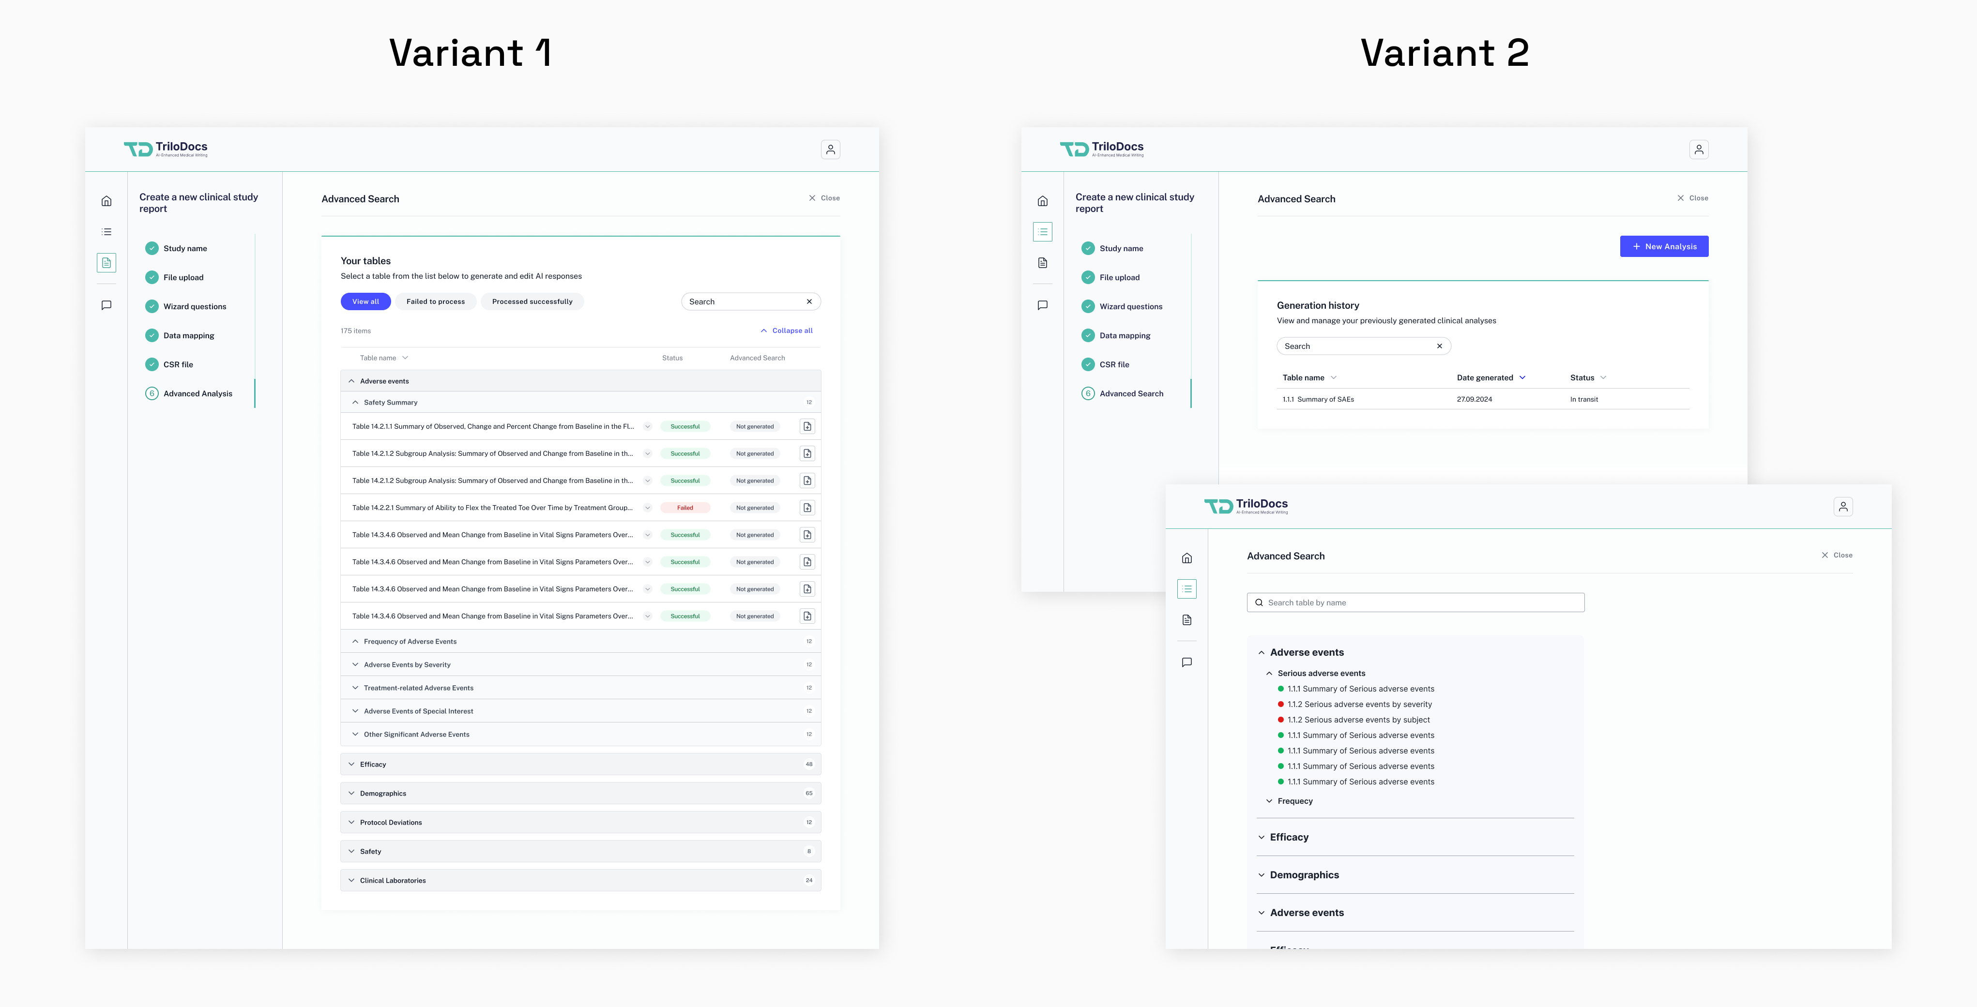Select the Processed successfully filter
The image size is (1977, 1007).
(532, 301)
